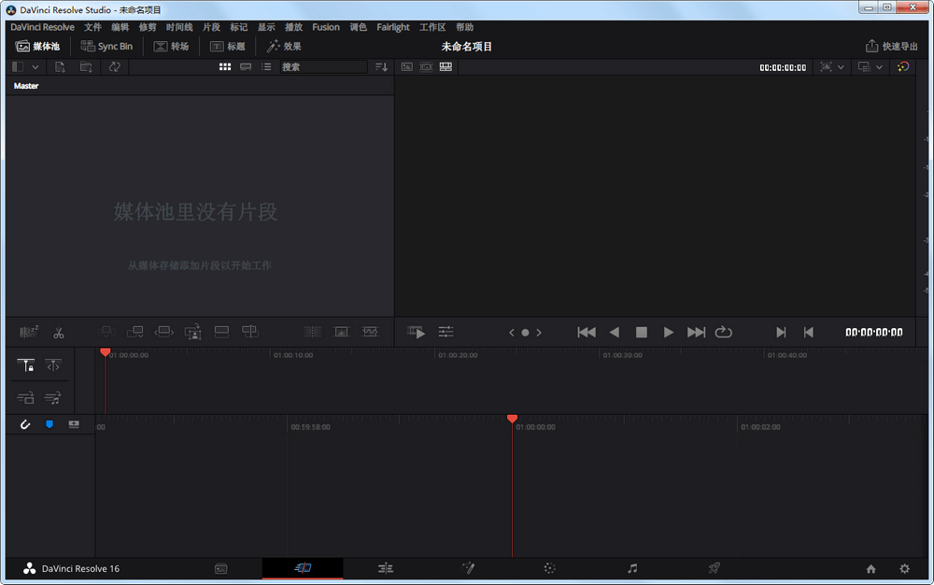Toggle timeline snapping magnet
The image size is (934, 585).
pos(25,424)
